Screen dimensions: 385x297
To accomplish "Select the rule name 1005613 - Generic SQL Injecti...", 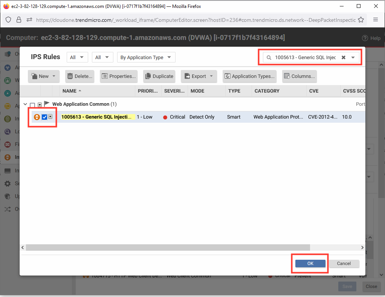I will coord(96,117).
